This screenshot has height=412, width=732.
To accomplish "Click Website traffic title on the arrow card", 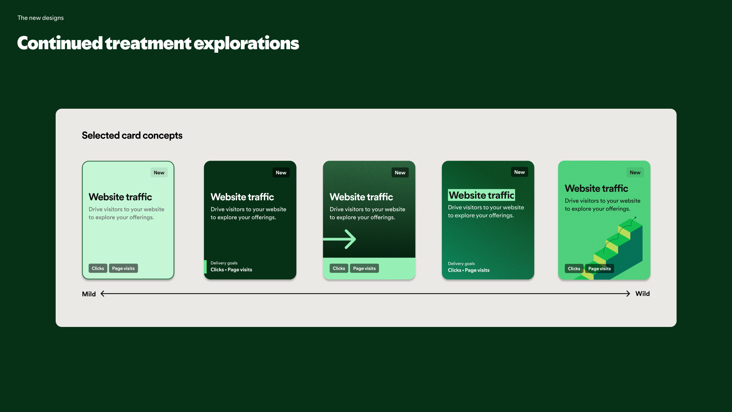I will (x=361, y=197).
